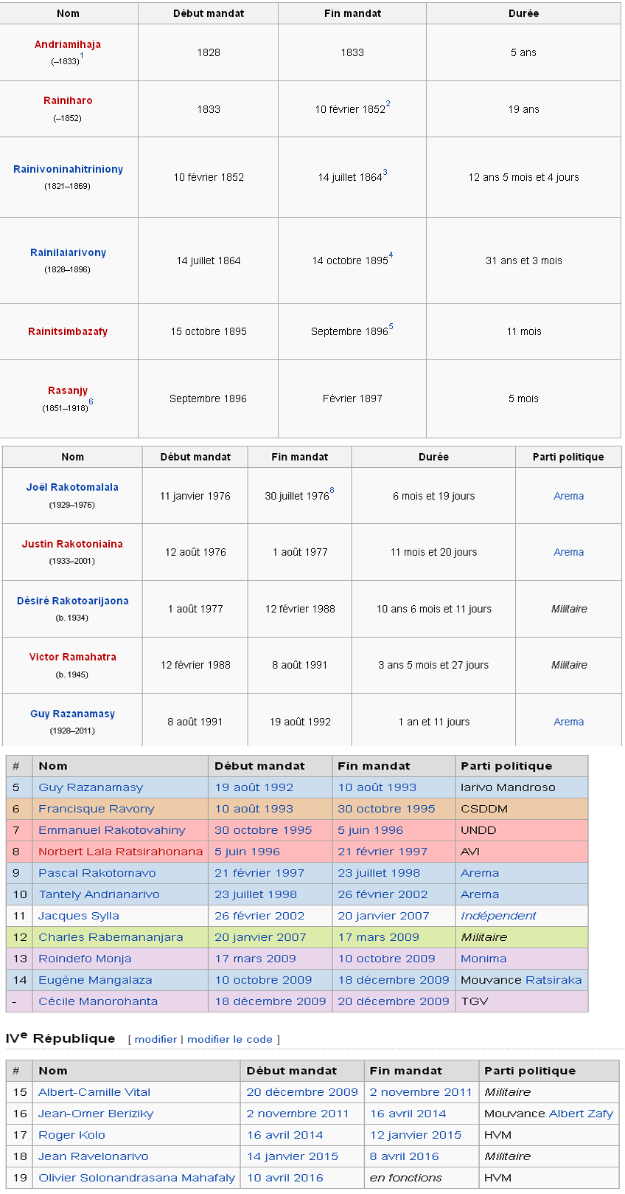Click the Victor Ramahatra red link
Screen dimensions: 625x1194
72,657
